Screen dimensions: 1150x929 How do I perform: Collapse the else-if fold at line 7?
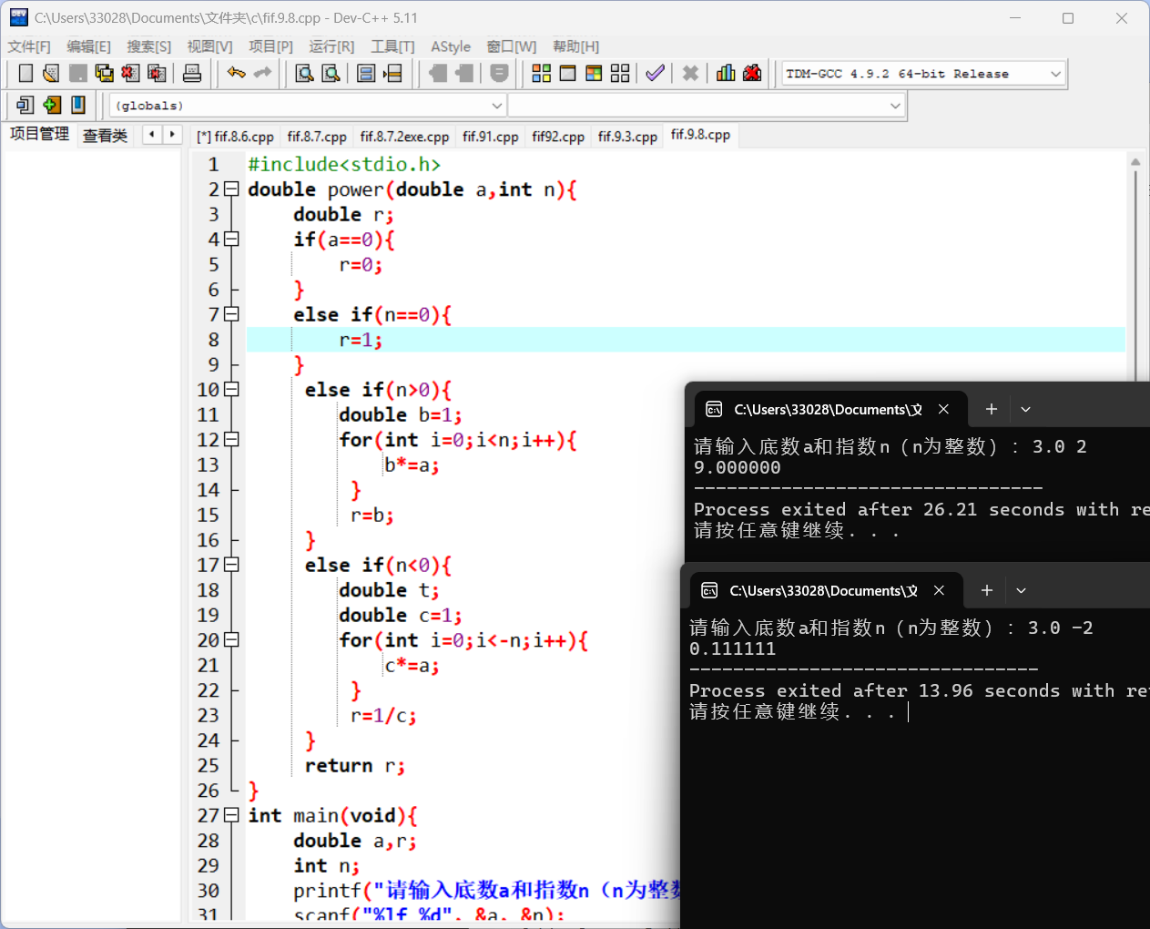(x=231, y=314)
